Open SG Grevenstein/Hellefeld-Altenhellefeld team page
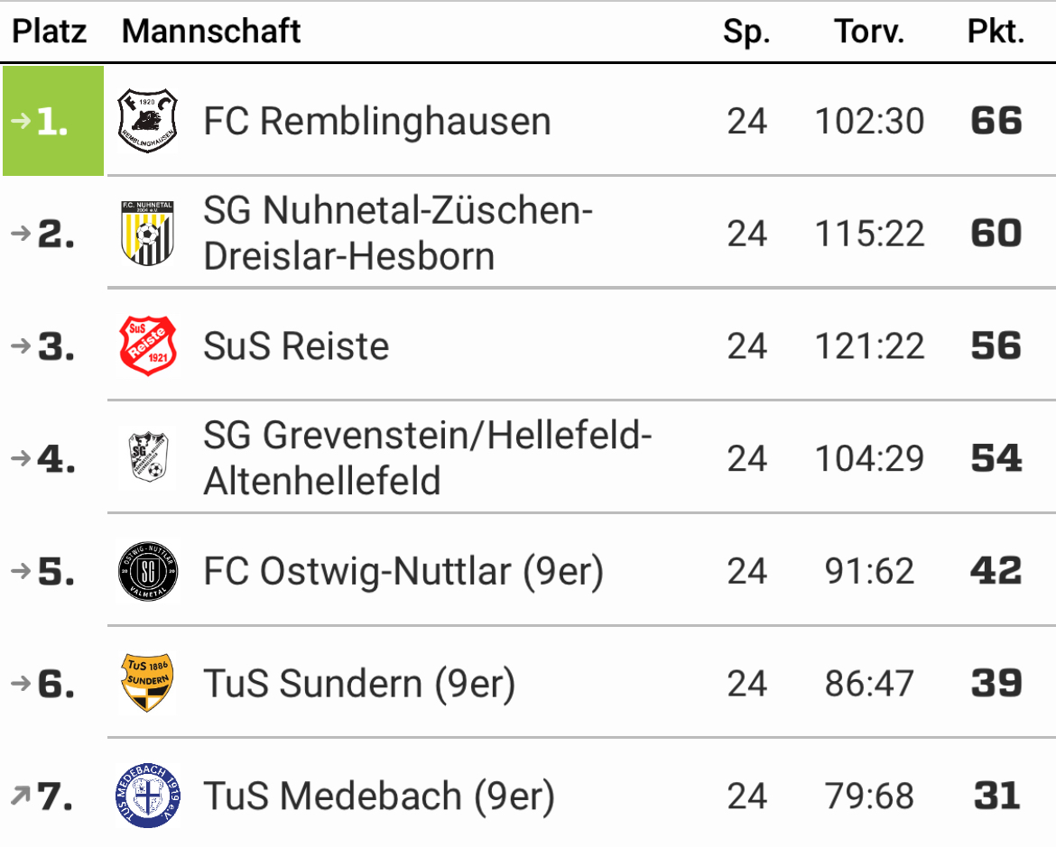 (x=428, y=458)
